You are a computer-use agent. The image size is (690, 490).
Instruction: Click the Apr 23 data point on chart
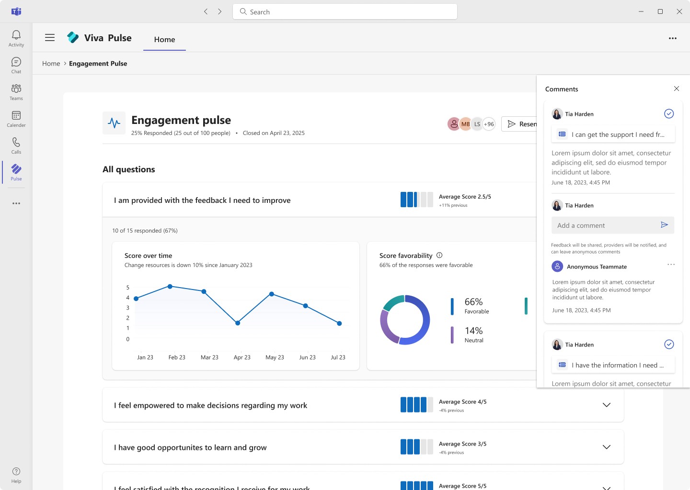click(238, 323)
